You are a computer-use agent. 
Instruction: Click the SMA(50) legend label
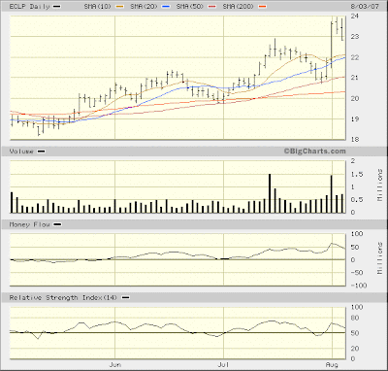point(190,6)
